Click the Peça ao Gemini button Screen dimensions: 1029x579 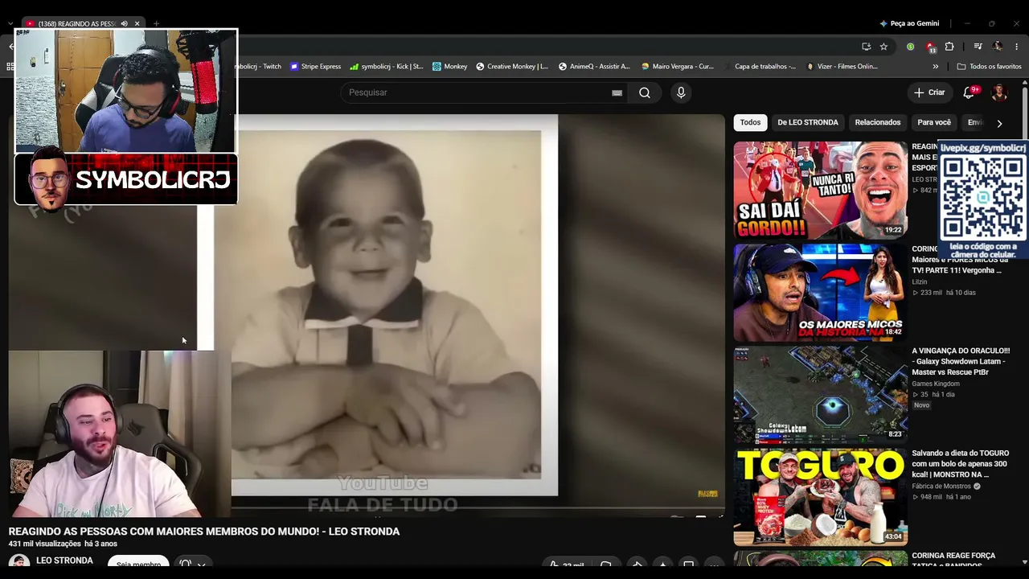[x=909, y=23]
